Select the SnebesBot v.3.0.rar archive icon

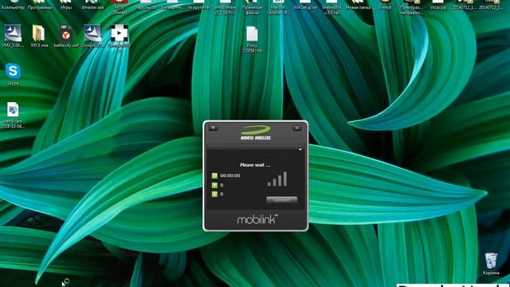click(331, 7)
